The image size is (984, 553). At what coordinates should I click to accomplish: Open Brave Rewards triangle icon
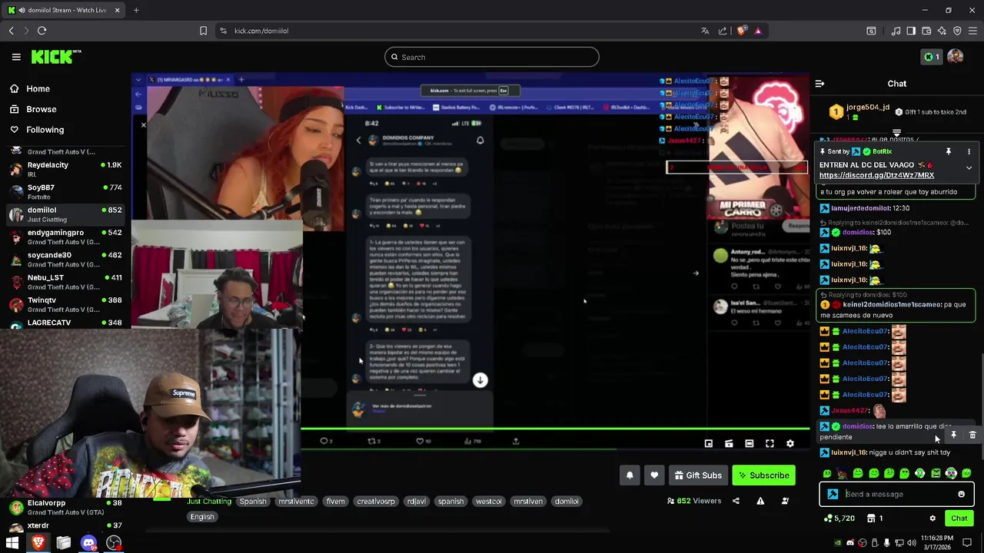[x=758, y=31]
